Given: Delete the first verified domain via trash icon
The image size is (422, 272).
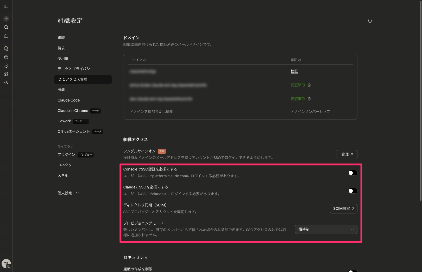Looking at the screenshot, I should pyautogui.click(x=309, y=85).
